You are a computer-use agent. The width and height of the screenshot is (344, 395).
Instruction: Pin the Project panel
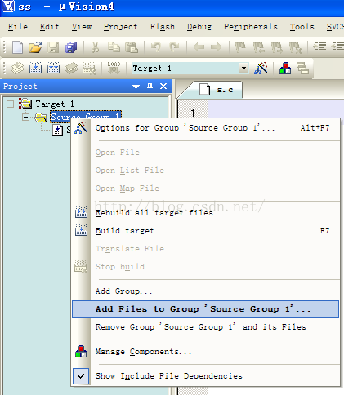pos(150,87)
